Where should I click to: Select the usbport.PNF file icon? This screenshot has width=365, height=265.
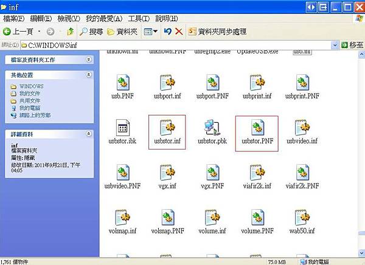(x=212, y=83)
